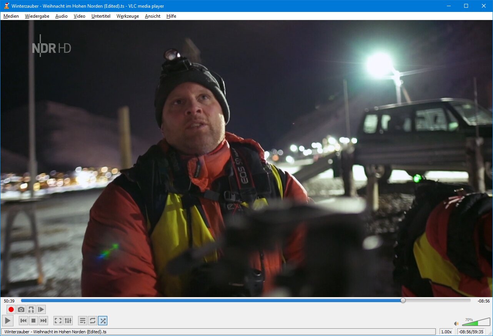Viewport: 493px width, 336px height.
Task: Open the Wiedergabe menu
Action: click(x=37, y=16)
